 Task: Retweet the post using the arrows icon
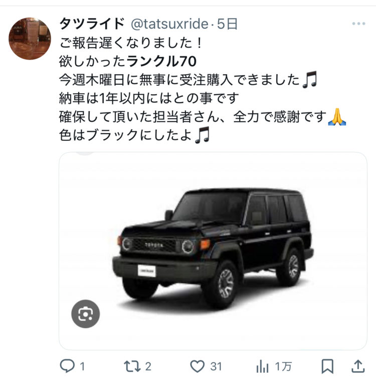tap(132, 366)
